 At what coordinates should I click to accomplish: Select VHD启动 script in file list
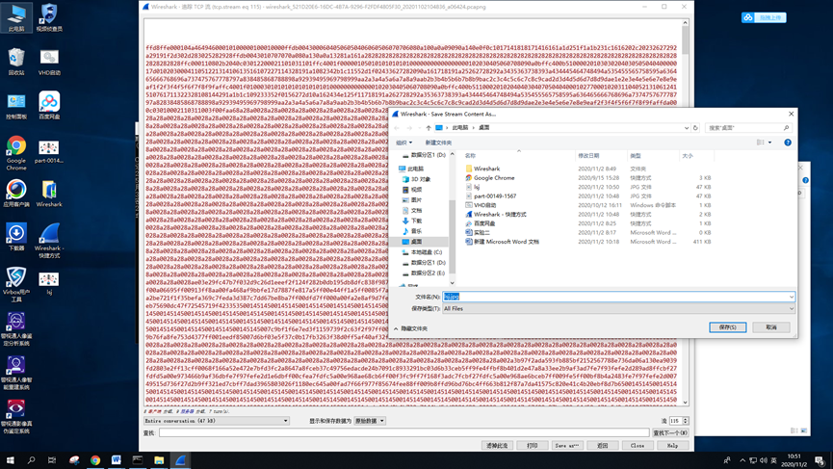(x=484, y=205)
